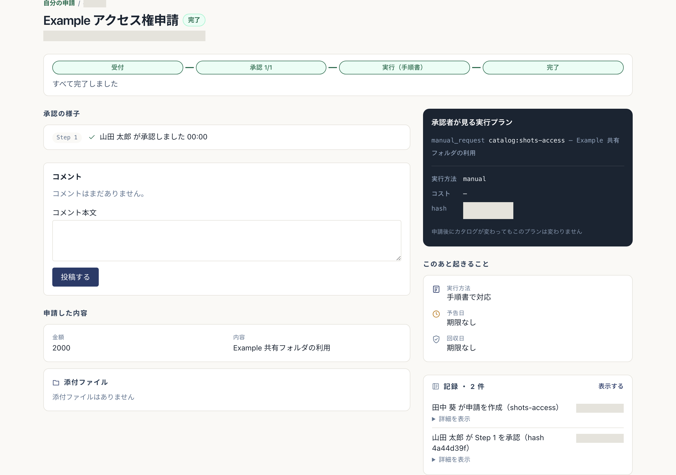Image resolution: width=676 pixels, height=475 pixels.
Task: Expand 詳細を表示 under 山田 太郎 entry
Action: [x=451, y=459]
